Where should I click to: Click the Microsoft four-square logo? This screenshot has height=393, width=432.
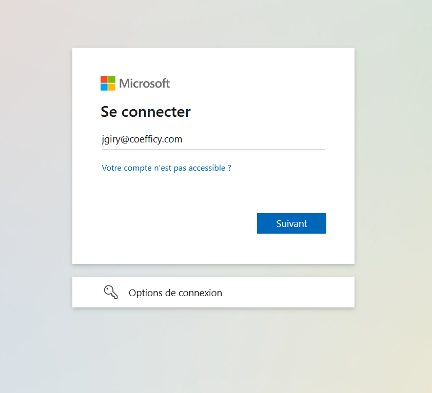tap(108, 83)
